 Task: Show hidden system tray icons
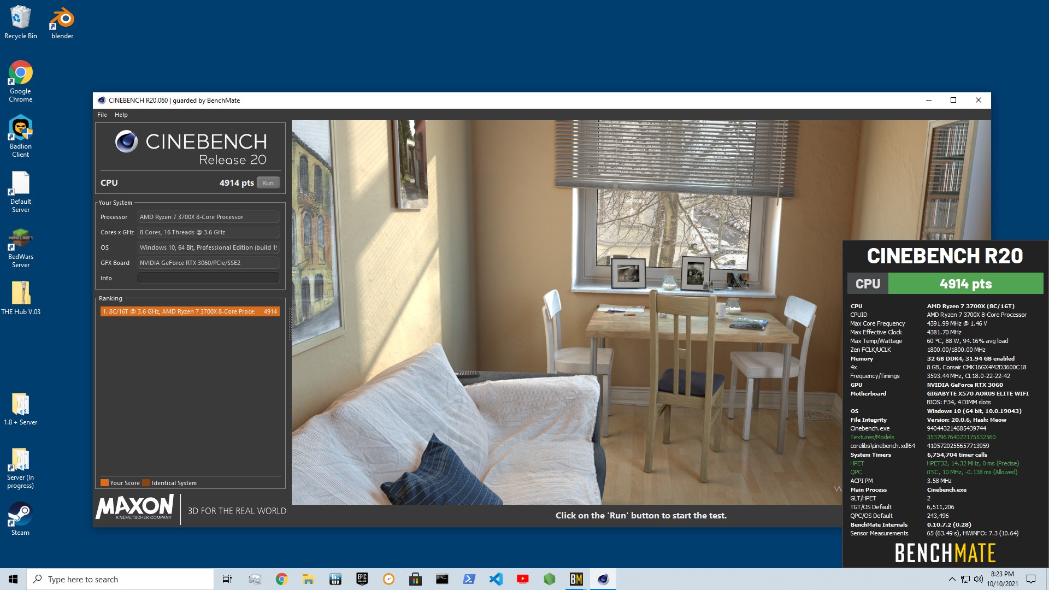(x=952, y=579)
